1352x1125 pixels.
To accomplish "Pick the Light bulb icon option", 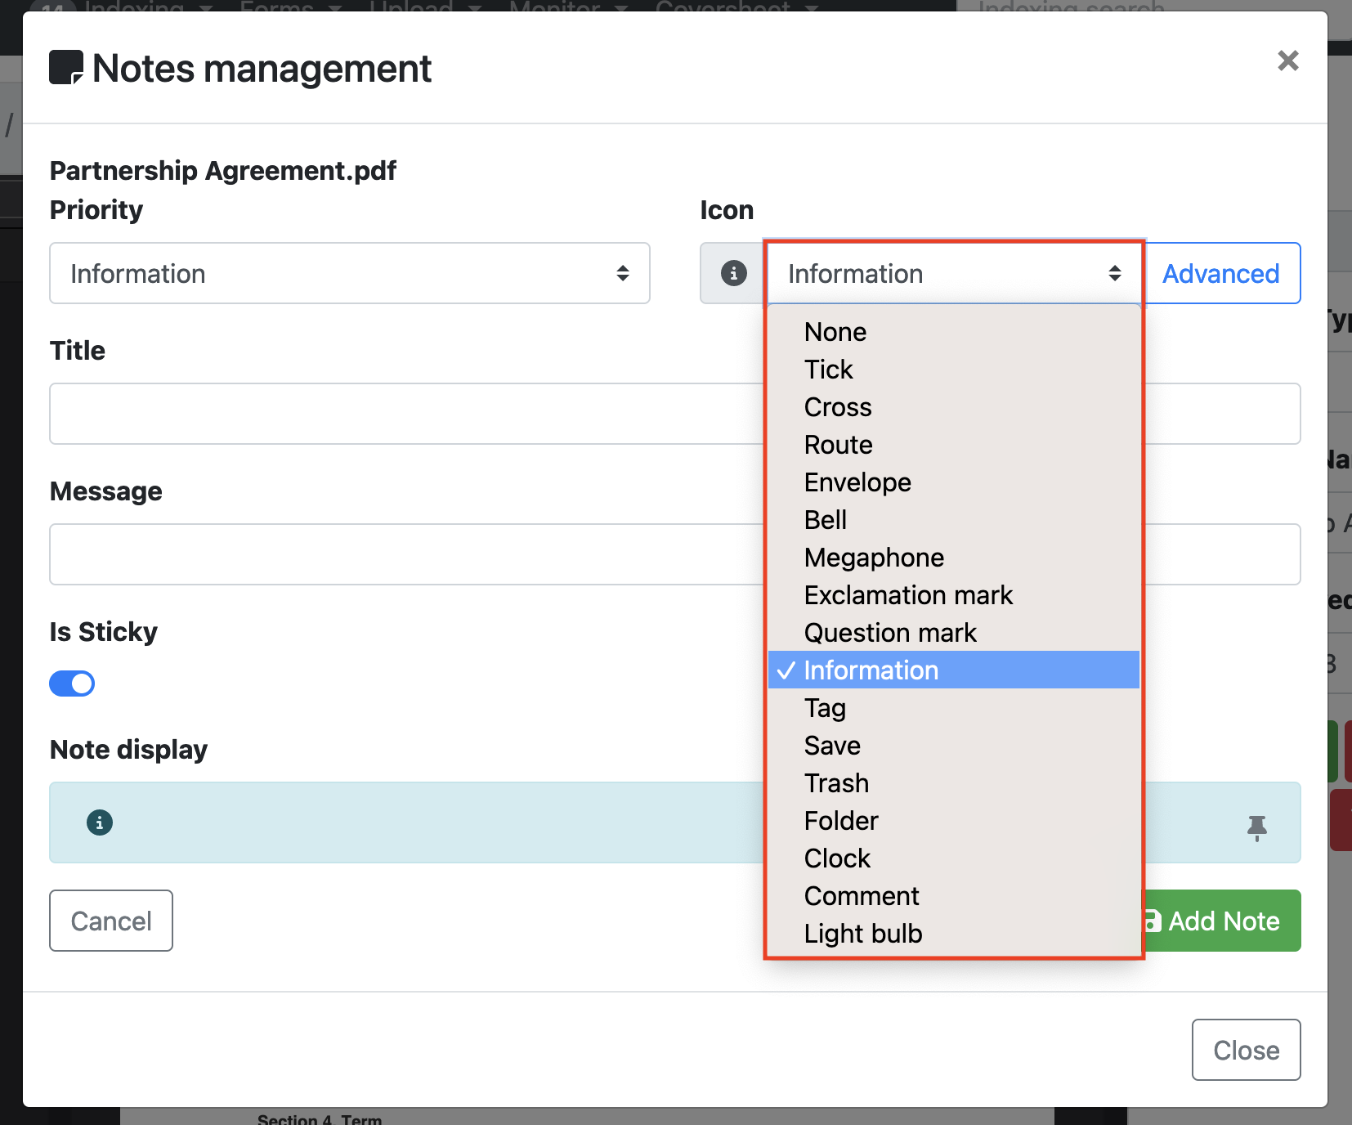I will tap(862, 934).
